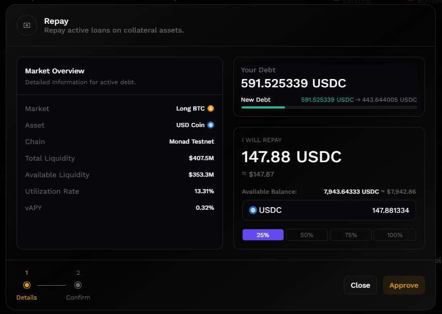Click the Repay header icon
Viewport: 442px width, 314px height.
pos(27,25)
